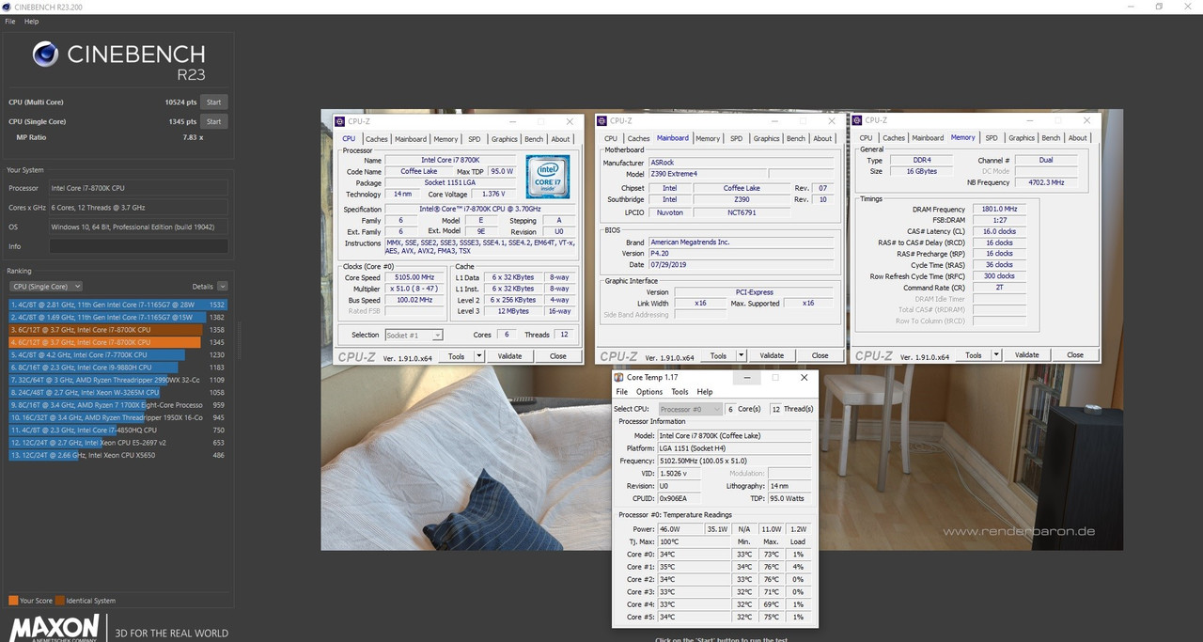Open Bench tab in Mainboard CPU-Z window
The image size is (1203, 642).
coord(796,139)
